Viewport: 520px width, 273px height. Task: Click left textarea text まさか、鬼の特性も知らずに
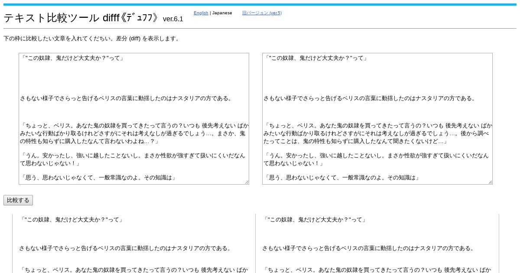[133, 137]
